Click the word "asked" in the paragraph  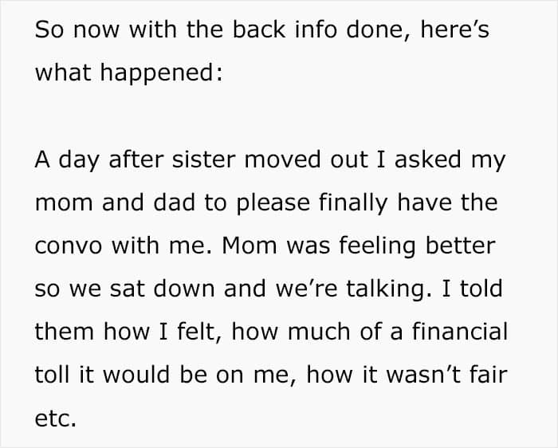tap(418, 159)
